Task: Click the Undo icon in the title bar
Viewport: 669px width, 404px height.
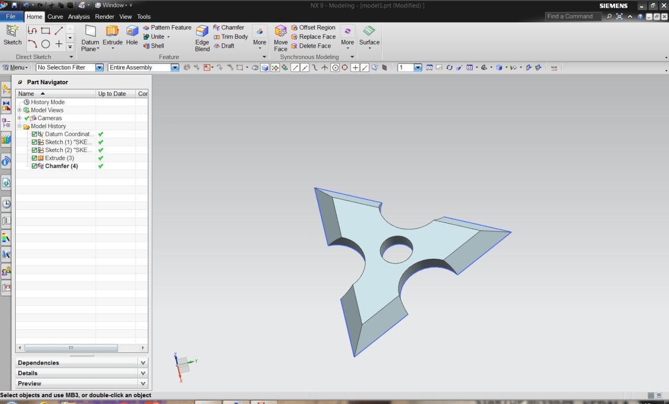Action: [26, 5]
